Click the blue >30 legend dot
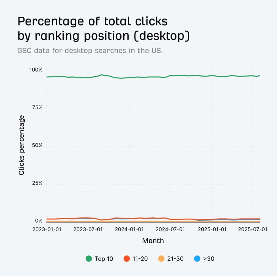 [x=197, y=259]
